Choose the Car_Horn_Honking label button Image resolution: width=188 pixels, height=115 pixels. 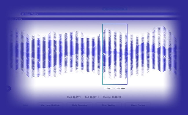coord(50,105)
